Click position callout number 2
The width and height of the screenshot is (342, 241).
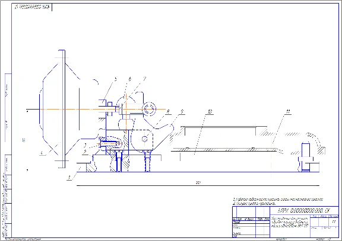tap(85, 152)
